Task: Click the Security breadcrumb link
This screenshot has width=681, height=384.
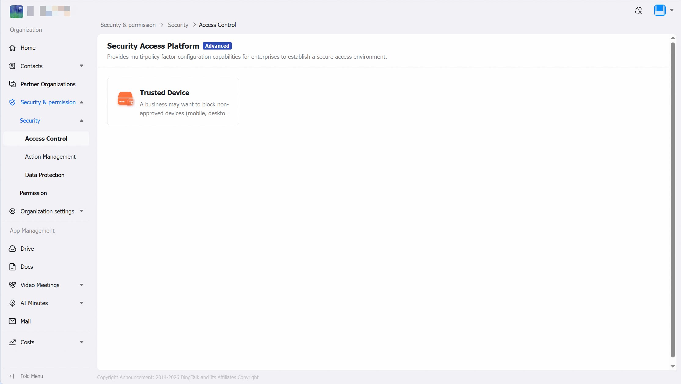Action: (178, 25)
